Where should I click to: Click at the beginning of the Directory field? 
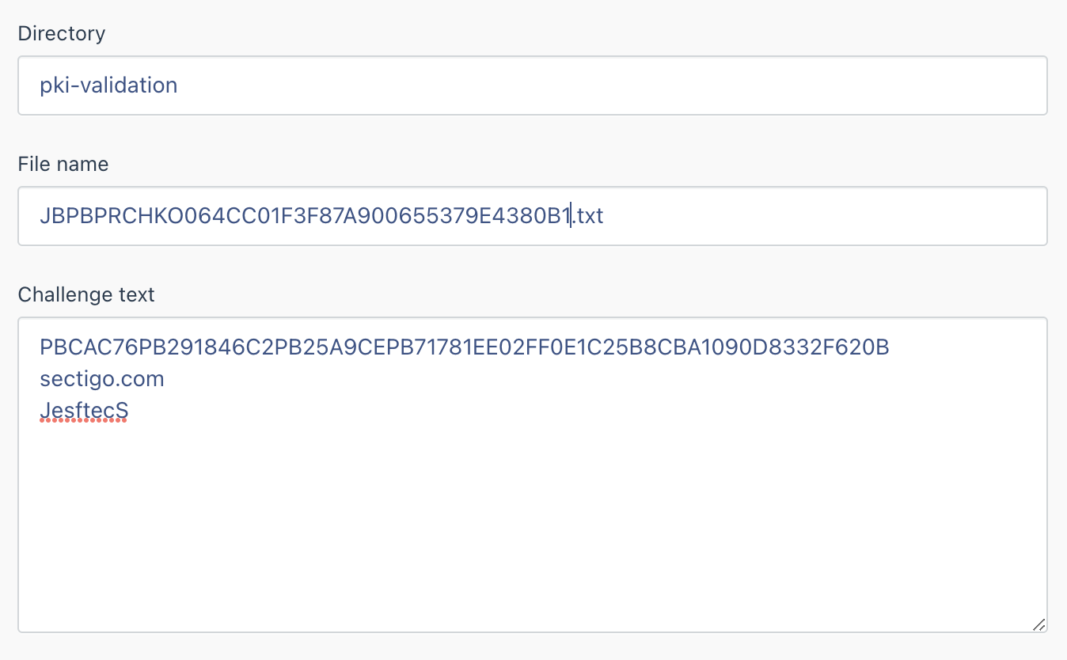pos(41,85)
